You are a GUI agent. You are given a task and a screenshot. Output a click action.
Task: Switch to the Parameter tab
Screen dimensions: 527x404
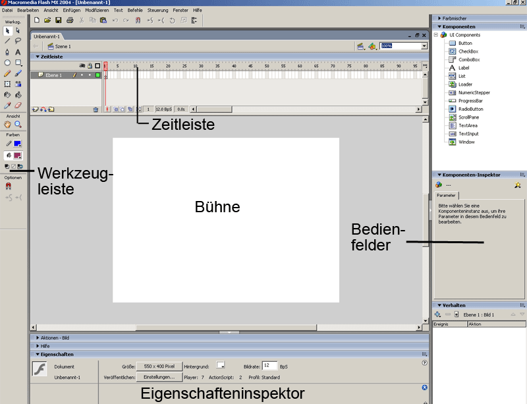pyautogui.click(x=446, y=195)
